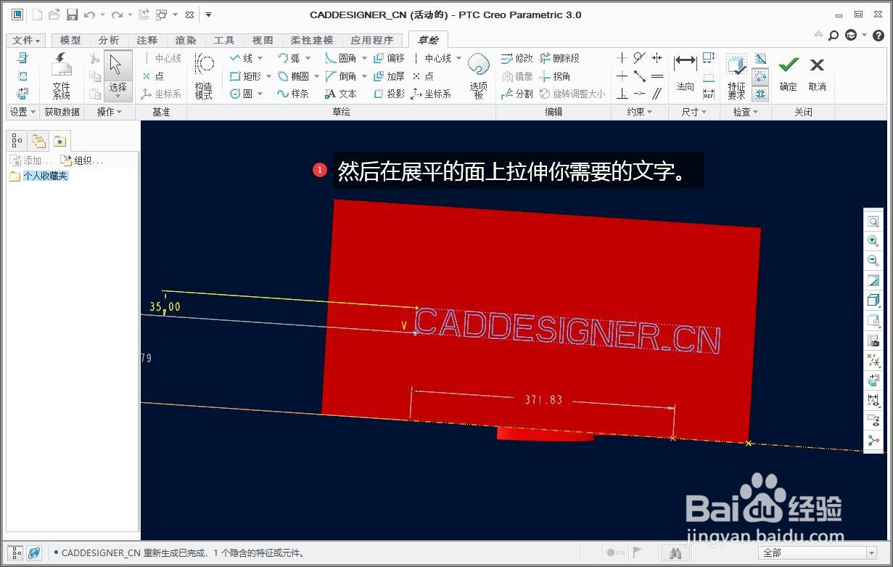
Task: Switch to the 注释 ribbon tab
Action: pyautogui.click(x=147, y=41)
